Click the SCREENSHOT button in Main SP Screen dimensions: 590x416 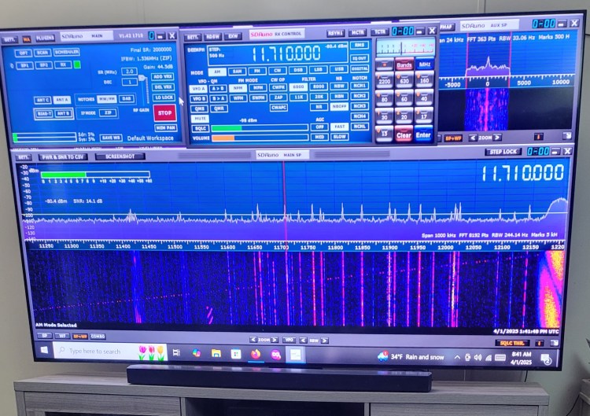point(120,156)
